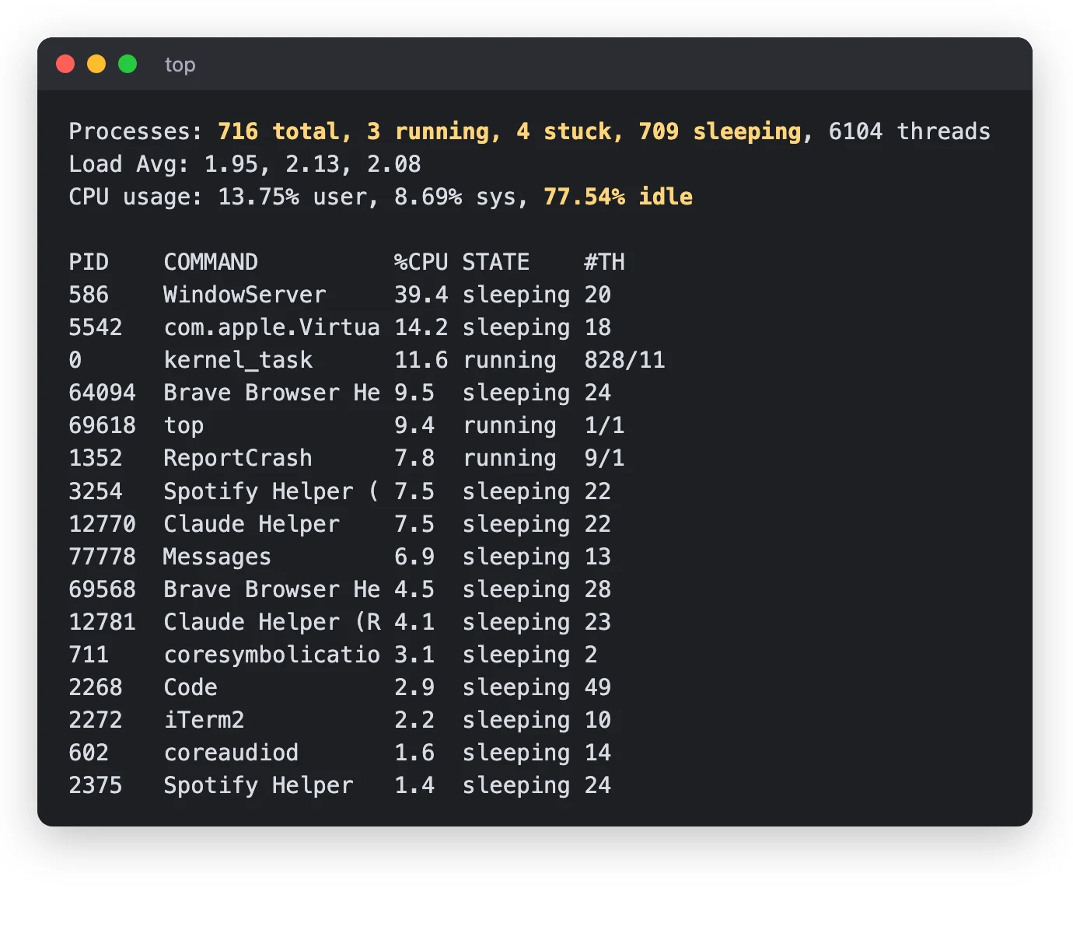This screenshot has width=1073, height=933.
Task: Click the PID 3254 cell
Action: [95, 491]
